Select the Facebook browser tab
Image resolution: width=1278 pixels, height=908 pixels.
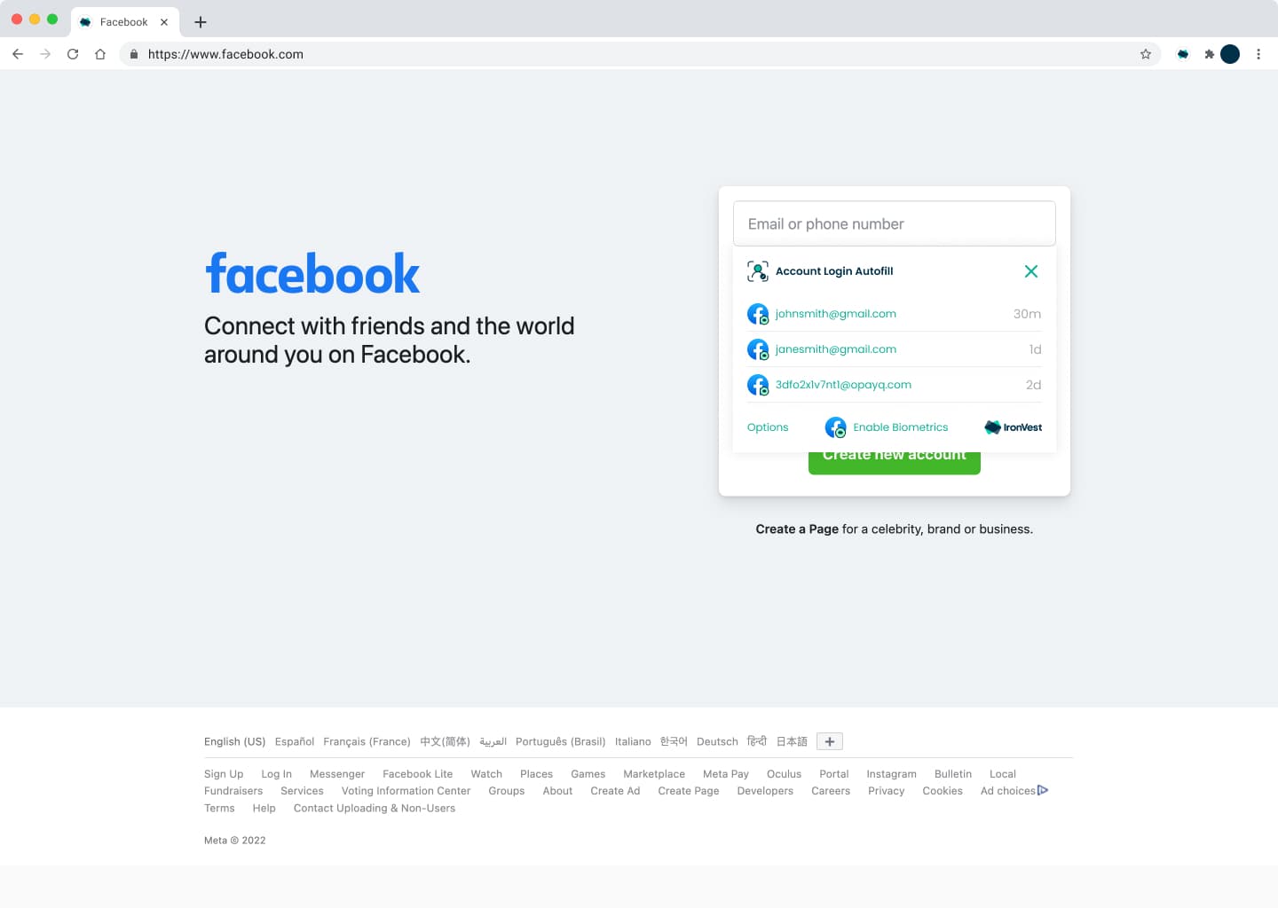coord(124,22)
